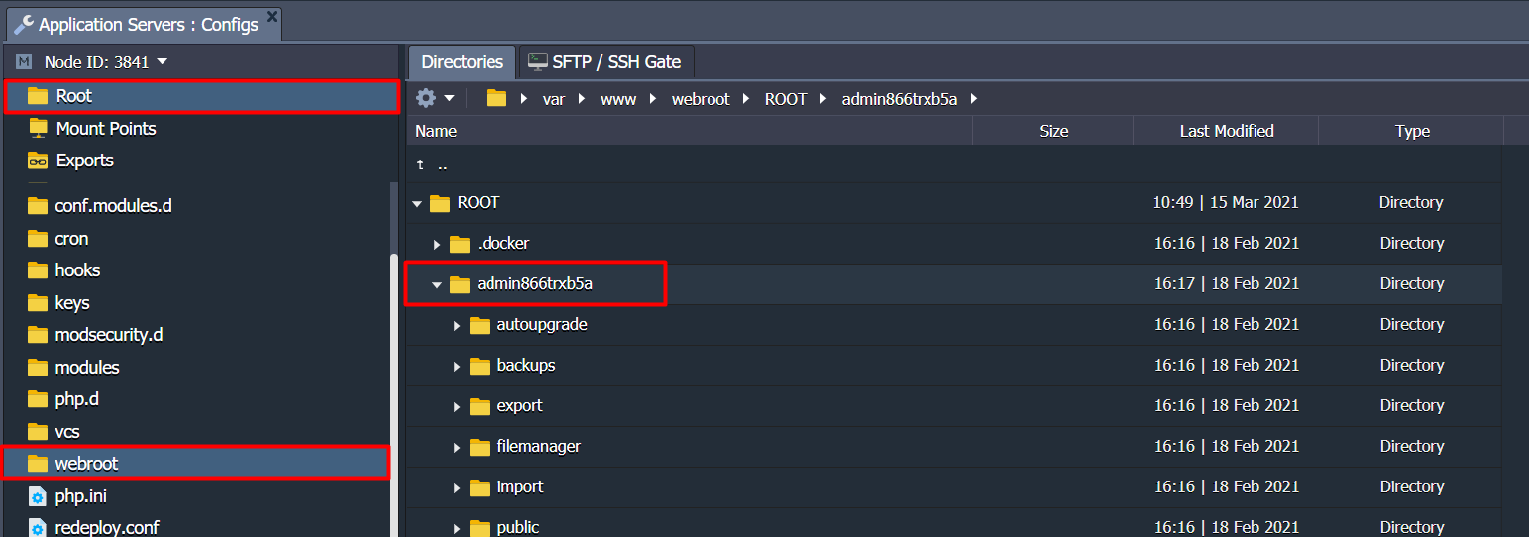The image size is (1529, 537).
Task: Click the modules folder icon
Action: tap(38, 368)
